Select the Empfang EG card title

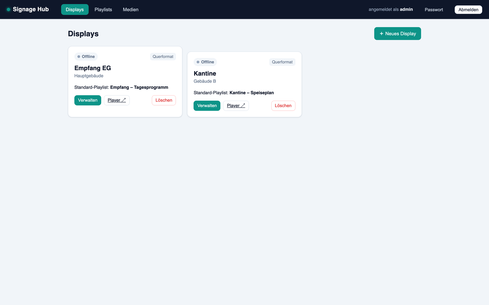pyautogui.click(x=93, y=68)
